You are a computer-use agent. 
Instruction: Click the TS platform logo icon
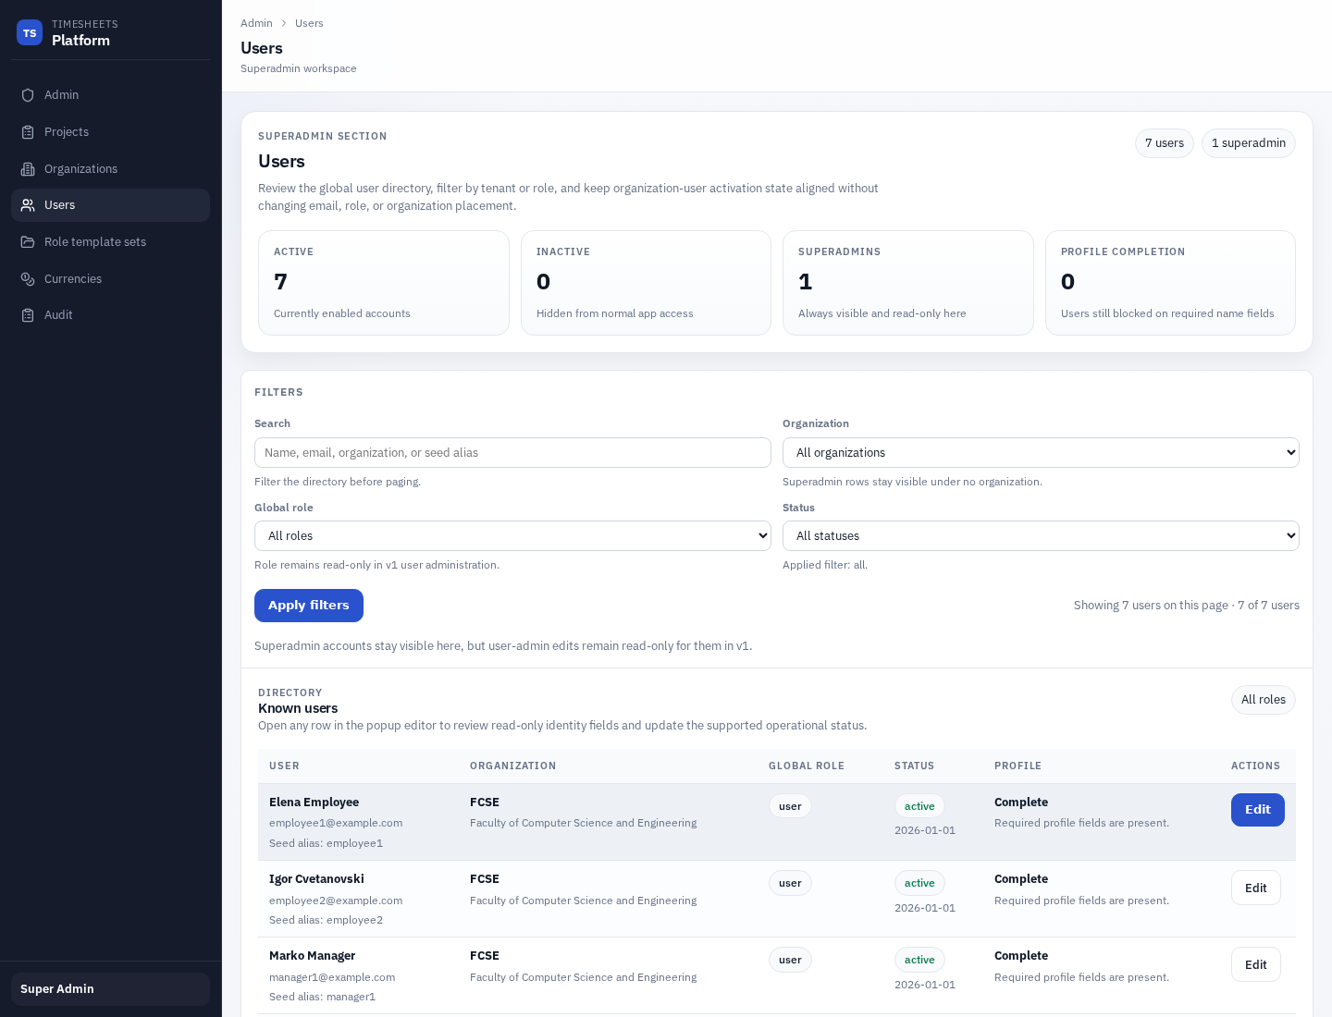30,32
